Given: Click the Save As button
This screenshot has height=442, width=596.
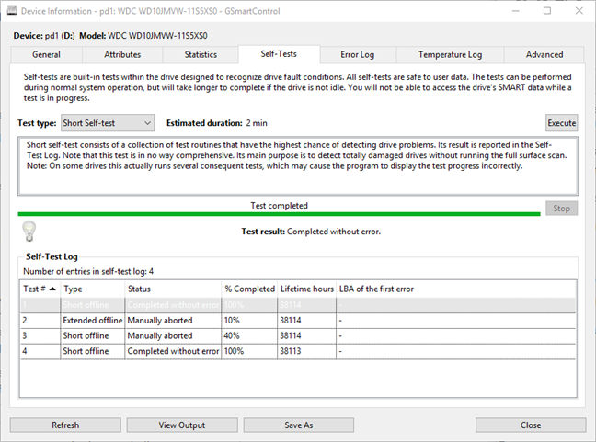Looking at the screenshot, I should tap(299, 425).
